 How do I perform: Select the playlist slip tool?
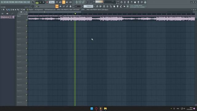15,10
